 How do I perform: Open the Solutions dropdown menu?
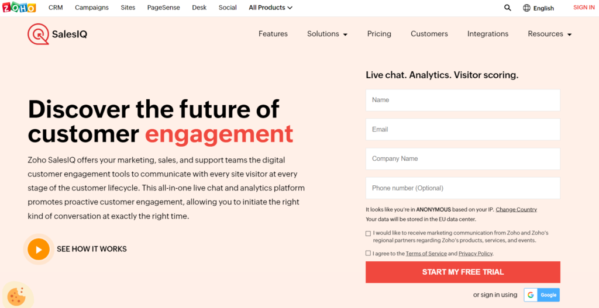pyautogui.click(x=327, y=34)
